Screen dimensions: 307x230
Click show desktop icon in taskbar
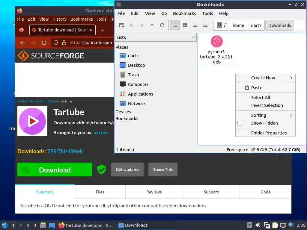52,225
